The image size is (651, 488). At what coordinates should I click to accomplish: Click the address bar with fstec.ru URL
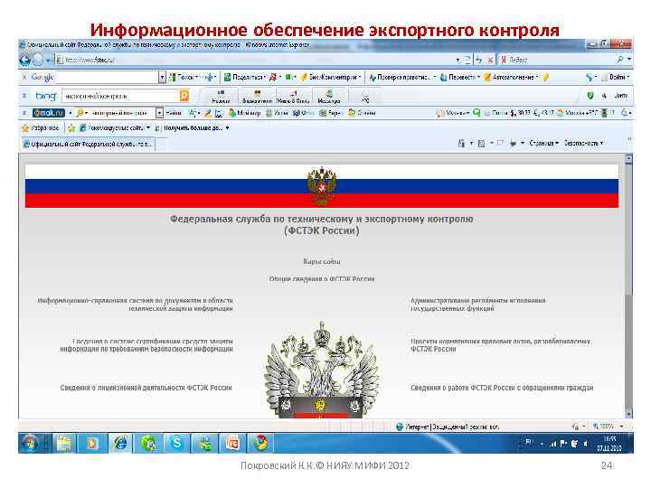[255, 60]
